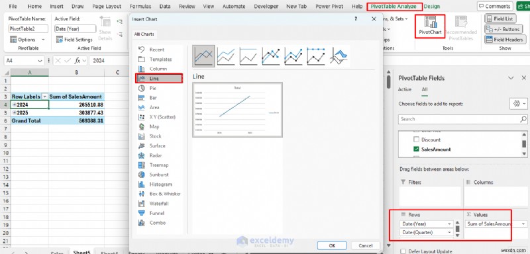Image resolution: width=530 pixels, height=254 pixels.
Task: Open the All Charts tab
Action: coord(144,34)
